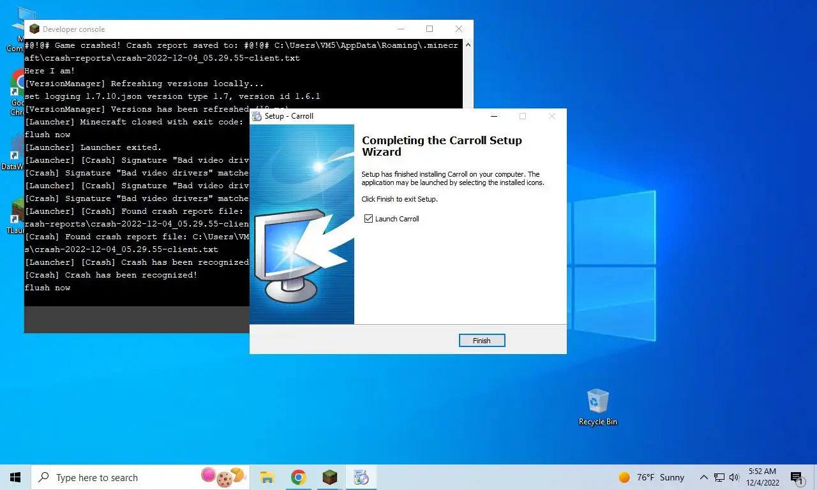Open the Recycle Bin desktop icon
The height and width of the screenshot is (490, 817).
point(597,407)
